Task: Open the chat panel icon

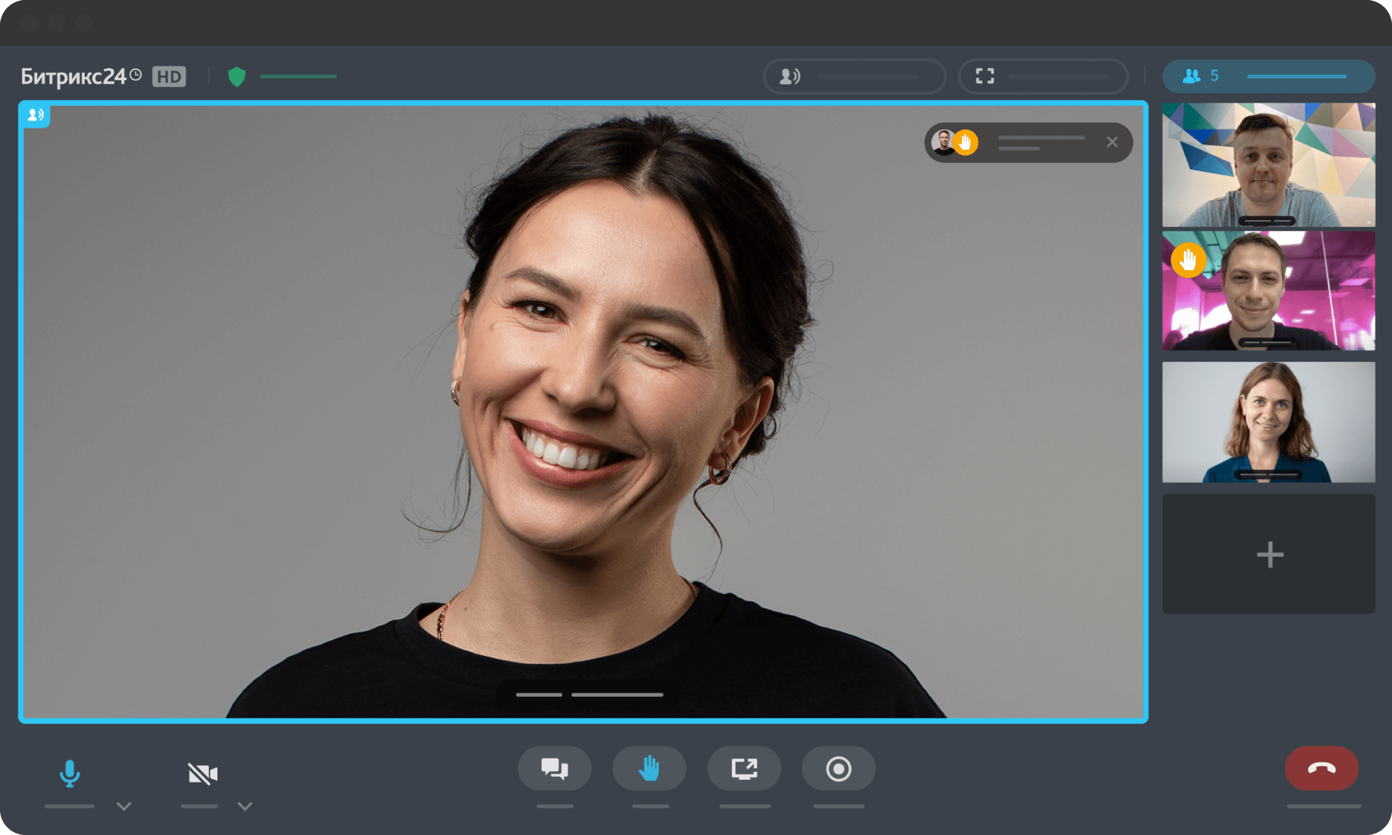Action: tap(554, 769)
